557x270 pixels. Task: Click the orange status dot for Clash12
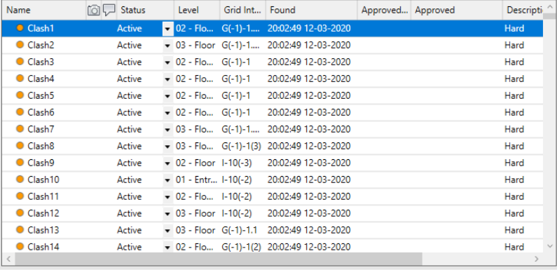point(20,212)
